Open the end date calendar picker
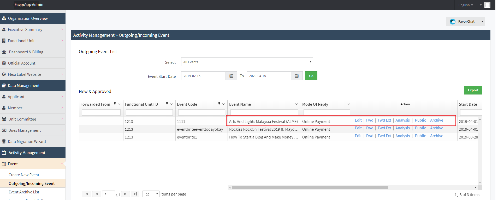This screenshot has height=202, width=498. [x=297, y=76]
